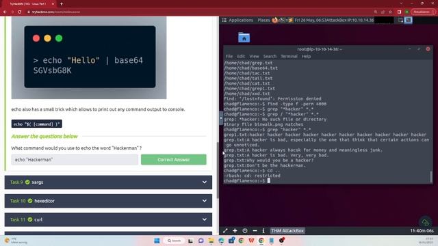This screenshot has width=438, height=246.
Task: Expand Task 9 xargs section
Action: pos(108,182)
